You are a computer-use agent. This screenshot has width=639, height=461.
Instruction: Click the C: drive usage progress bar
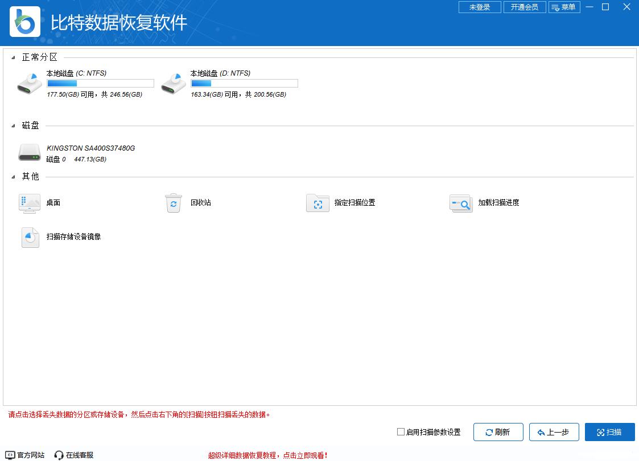coord(100,83)
